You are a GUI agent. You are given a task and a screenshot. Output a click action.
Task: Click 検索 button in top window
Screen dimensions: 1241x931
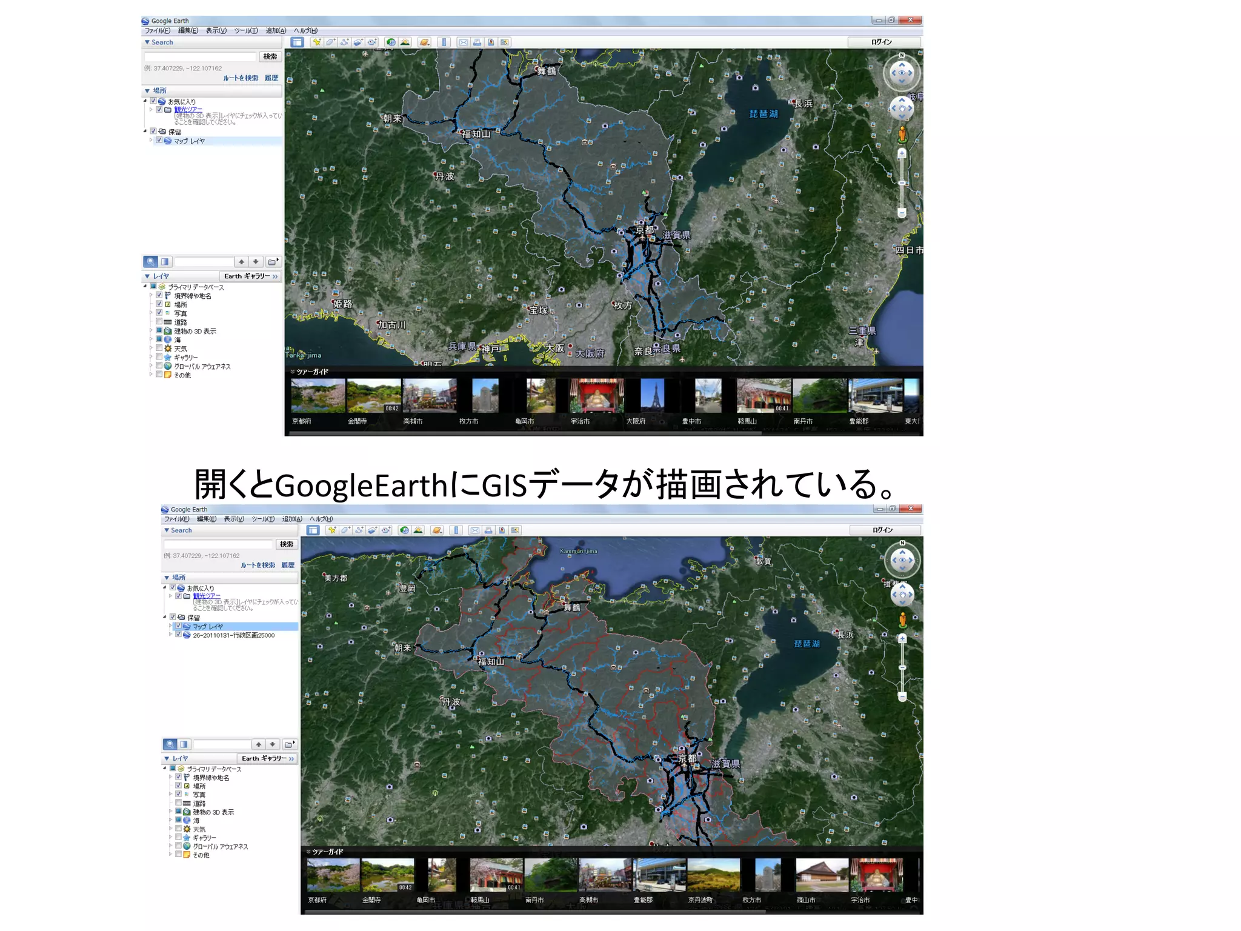(270, 56)
